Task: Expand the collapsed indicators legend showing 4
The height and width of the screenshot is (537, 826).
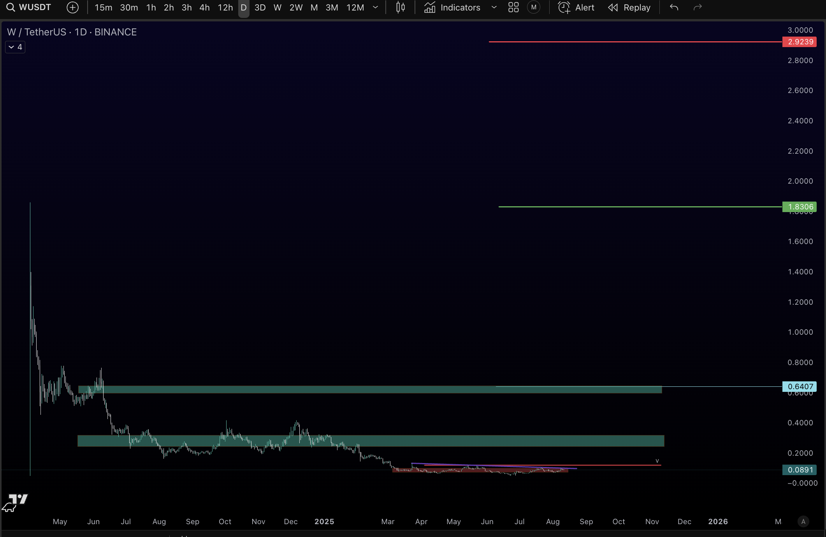Action: [15, 47]
